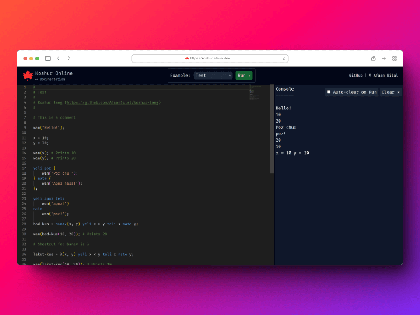The height and width of the screenshot is (315, 420).
Task: Click the bod-kus = banav(x, y) line
Action: [86, 224]
